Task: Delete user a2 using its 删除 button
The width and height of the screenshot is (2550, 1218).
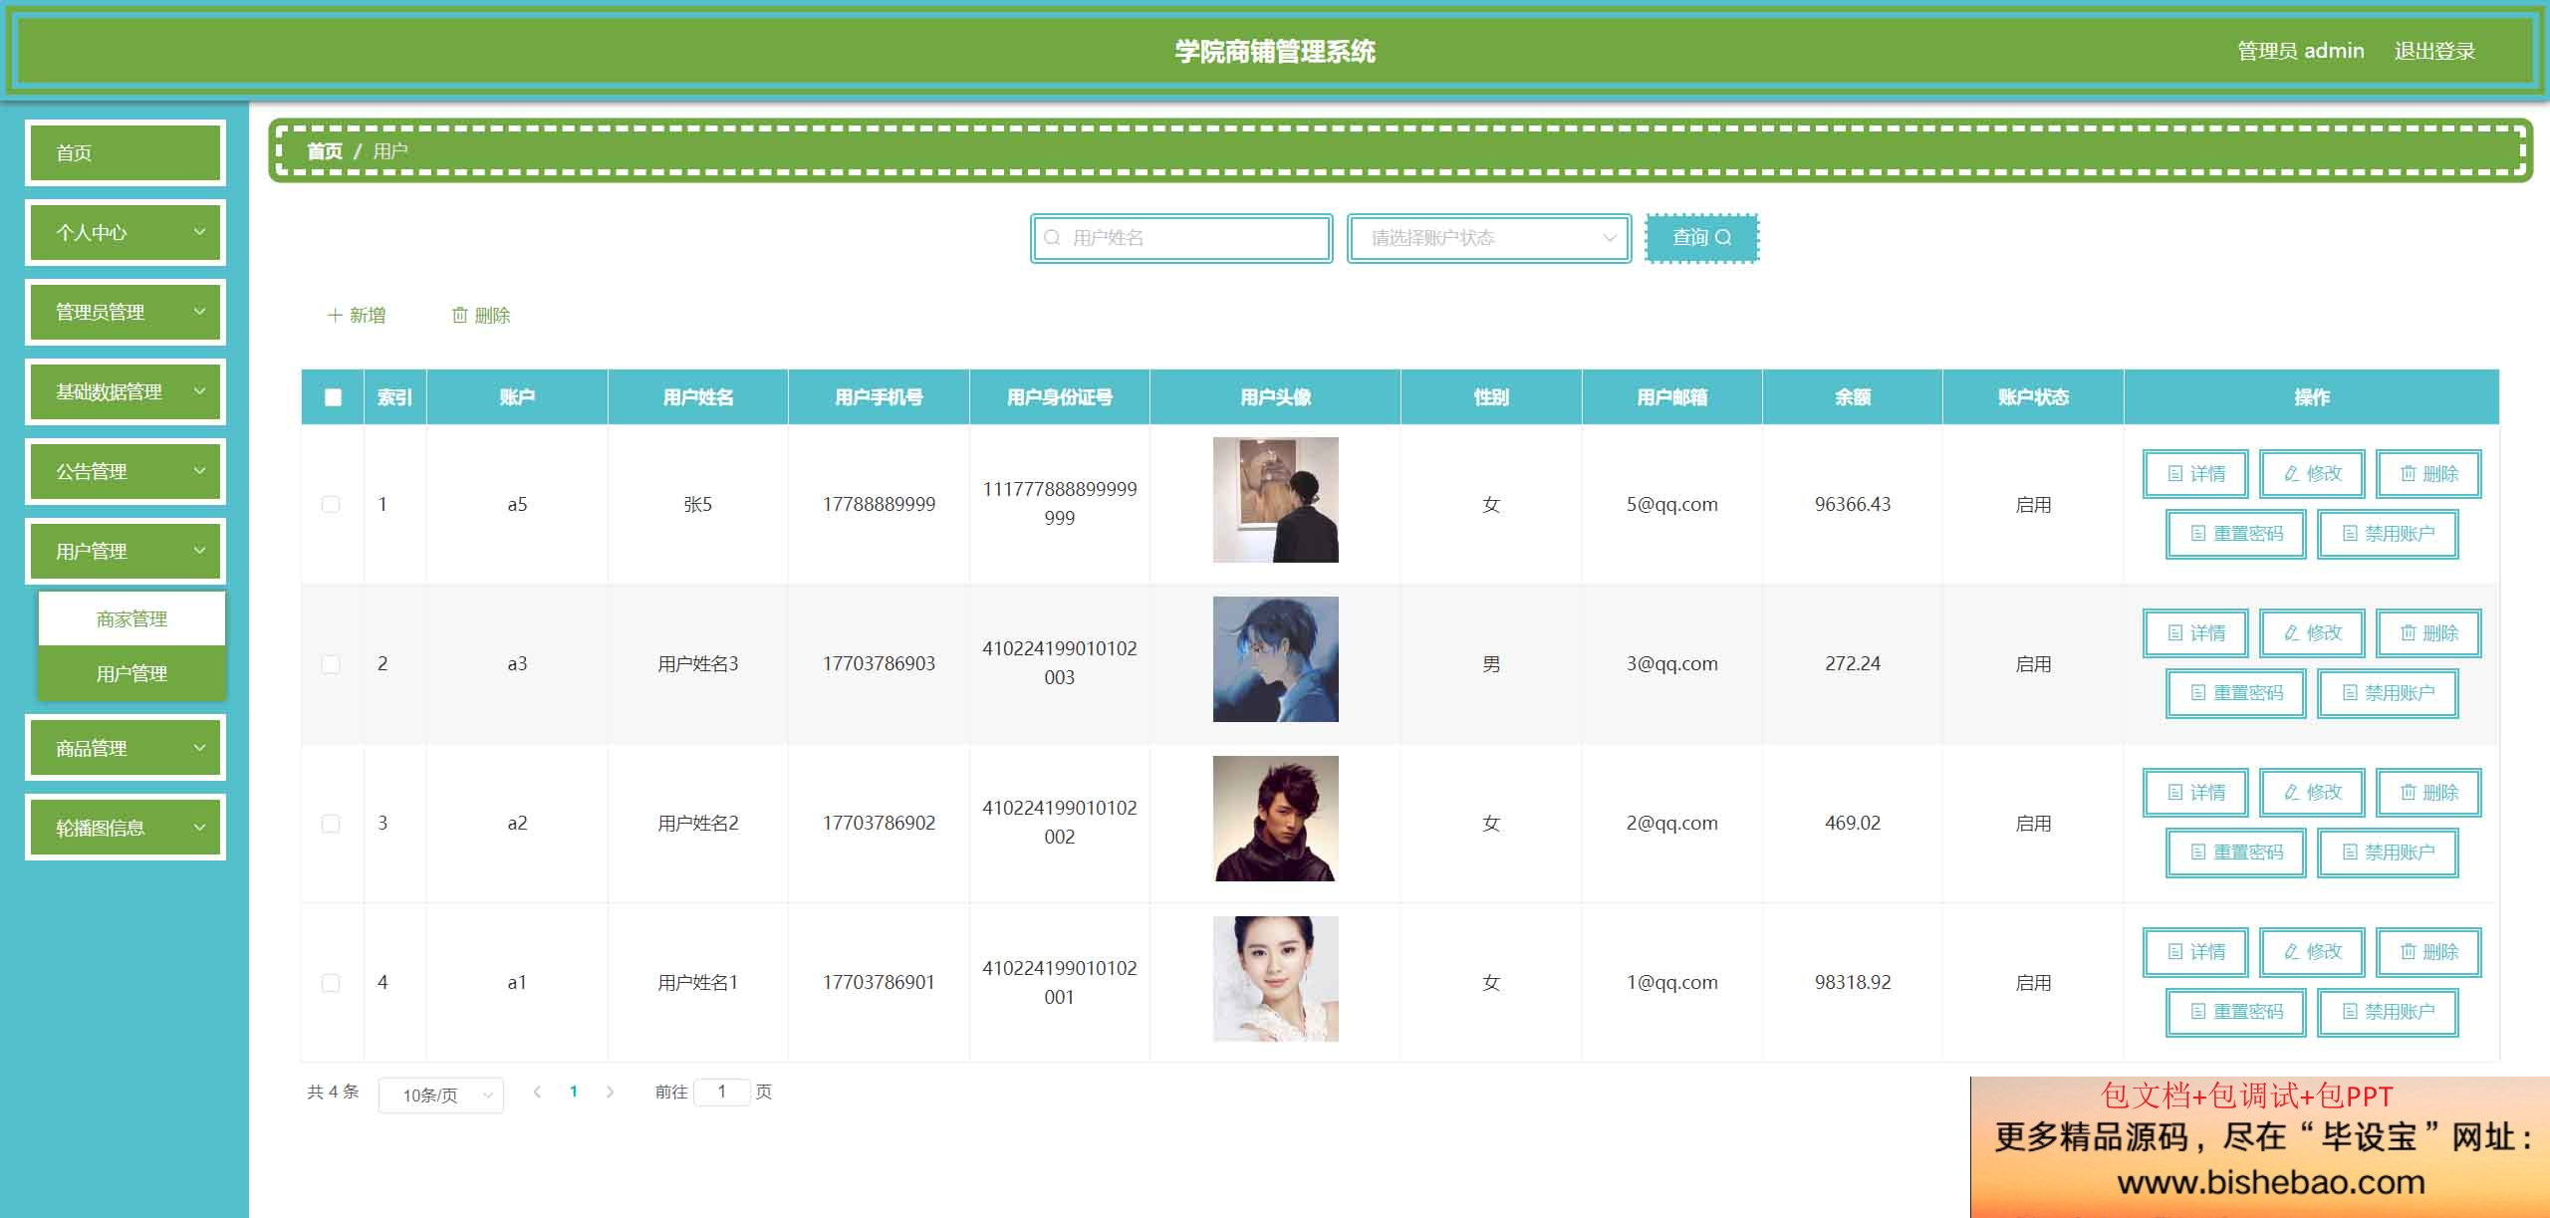Action: pyautogui.click(x=2428, y=793)
